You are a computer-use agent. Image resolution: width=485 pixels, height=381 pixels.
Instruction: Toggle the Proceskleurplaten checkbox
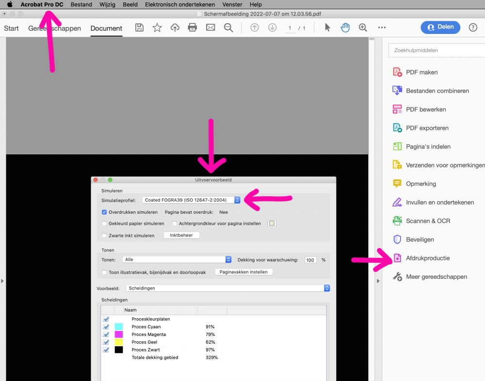tap(106, 319)
